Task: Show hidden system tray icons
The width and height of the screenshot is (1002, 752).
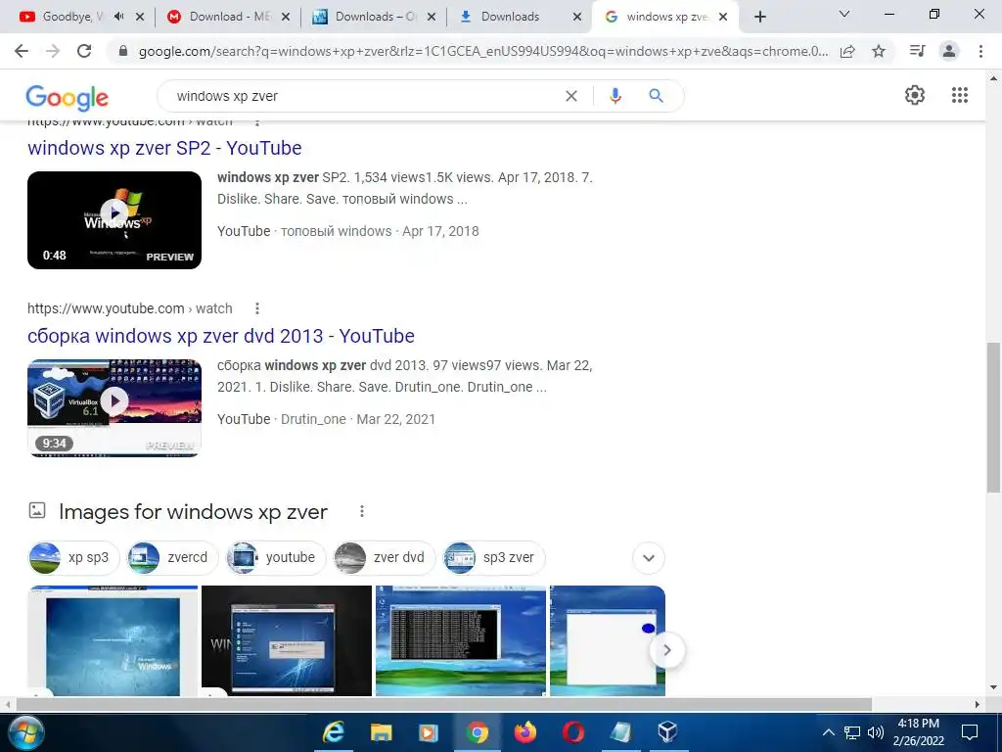Action: click(828, 732)
